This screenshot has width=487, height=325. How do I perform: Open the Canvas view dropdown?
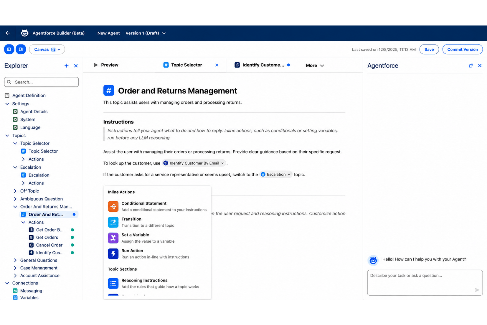[x=47, y=49]
